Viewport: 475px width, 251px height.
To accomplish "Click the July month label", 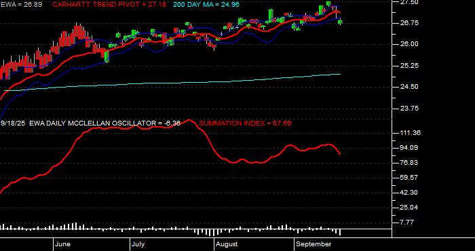I will click(x=138, y=244).
